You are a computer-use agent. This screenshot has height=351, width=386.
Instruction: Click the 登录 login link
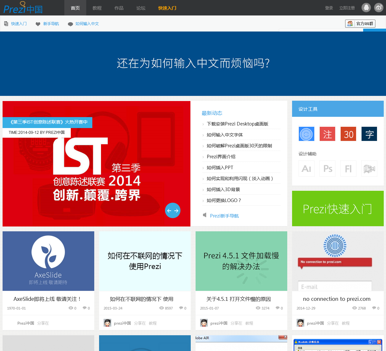click(329, 8)
